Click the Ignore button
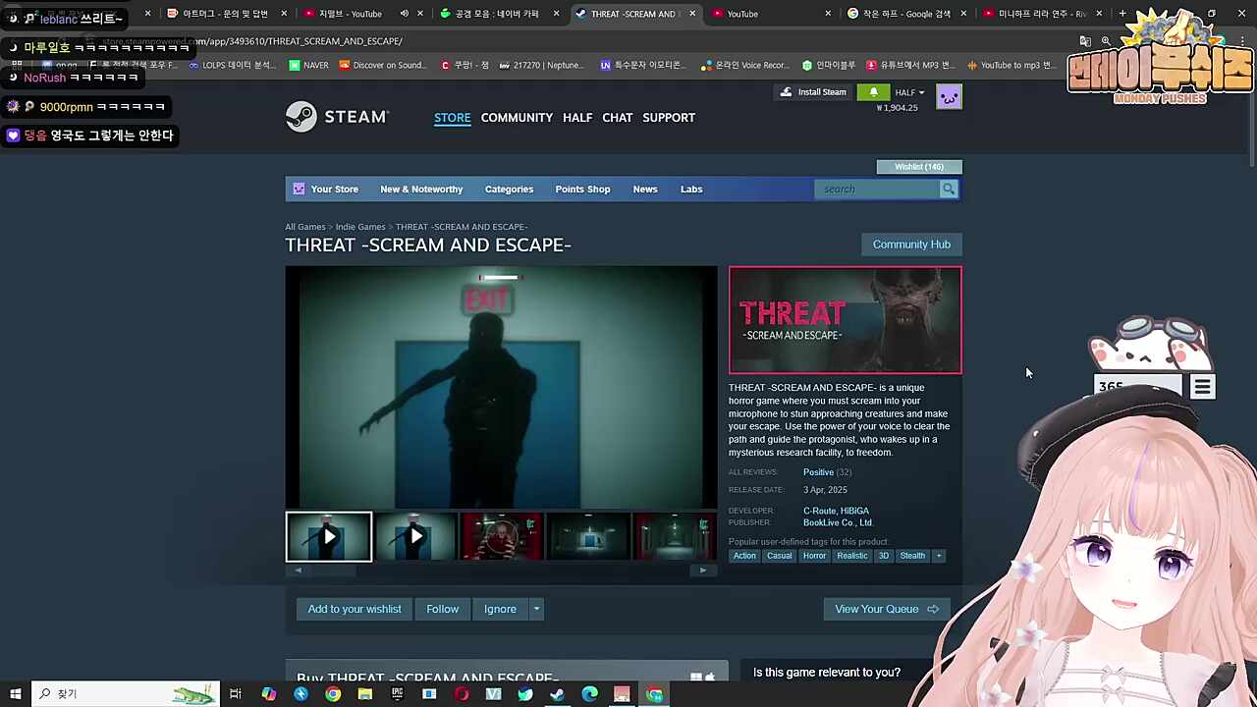The height and width of the screenshot is (707, 1257). point(500,609)
